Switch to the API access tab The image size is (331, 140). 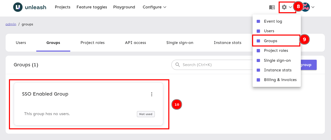pos(135,43)
